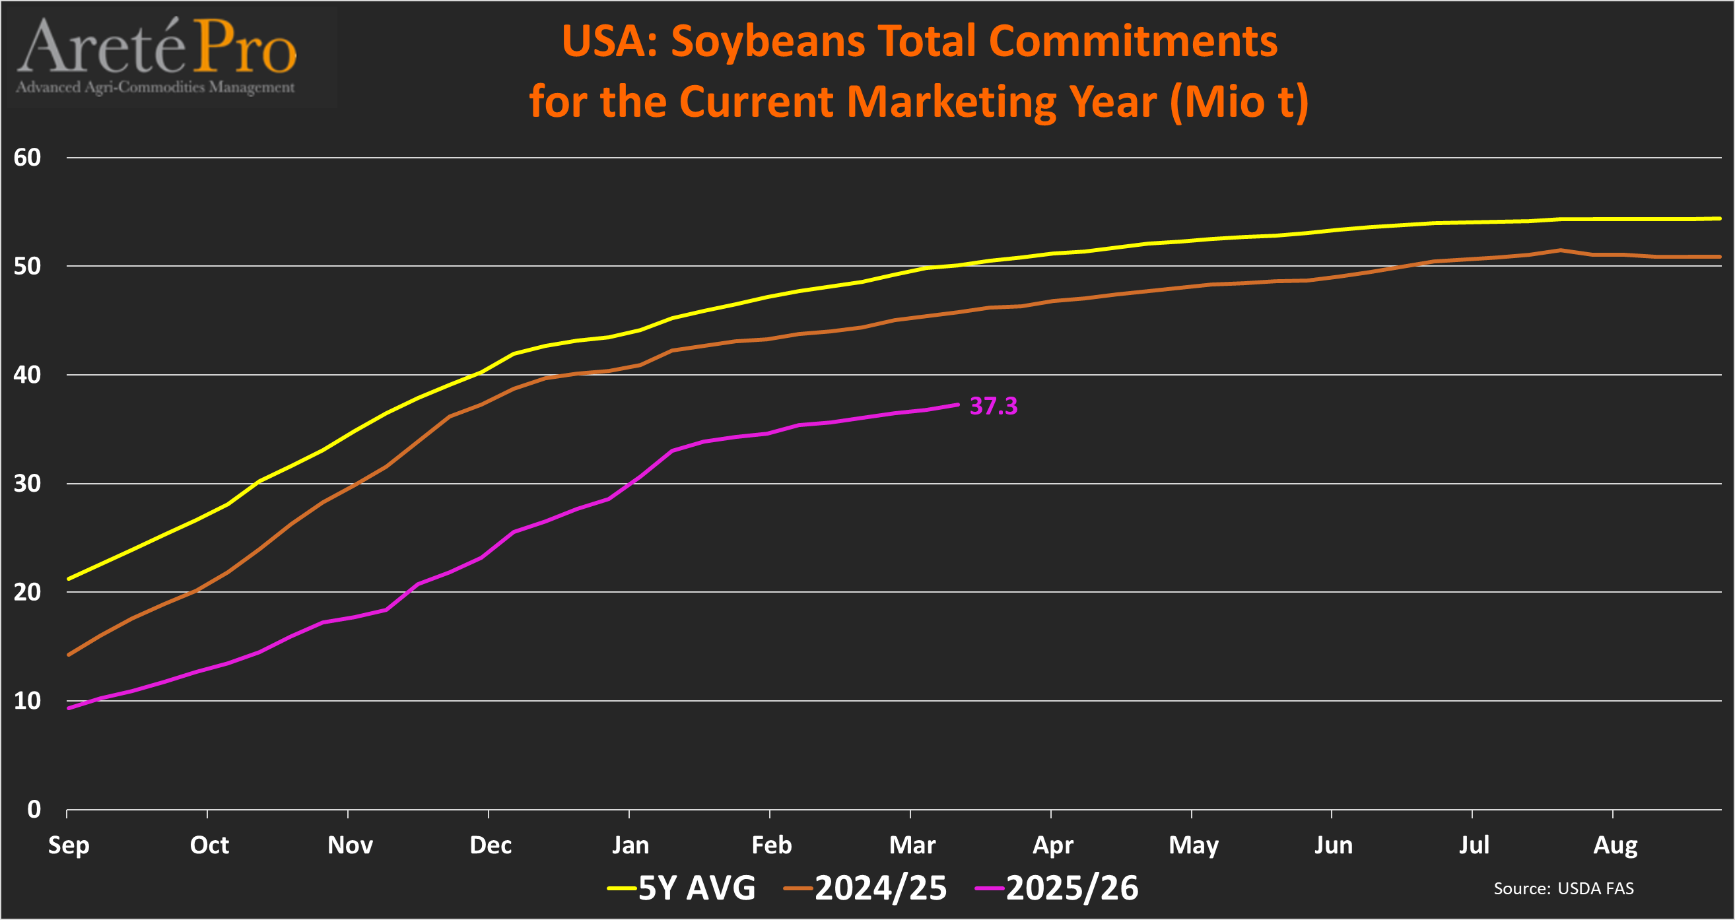
Task: Select the 2024/25 legend label
Action: coord(880,888)
